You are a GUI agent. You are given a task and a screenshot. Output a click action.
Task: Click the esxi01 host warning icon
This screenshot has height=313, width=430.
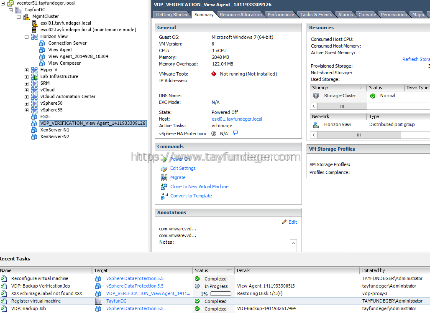pos(35,23)
